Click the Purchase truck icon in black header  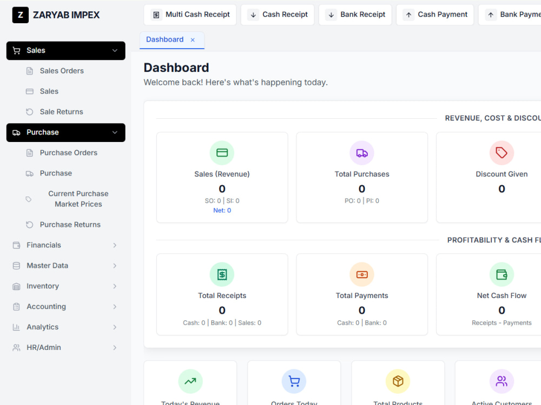click(16, 133)
